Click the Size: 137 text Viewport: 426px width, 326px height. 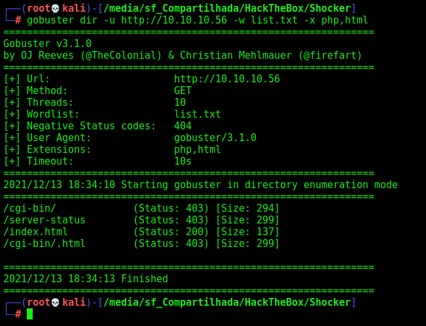click(247, 232)
